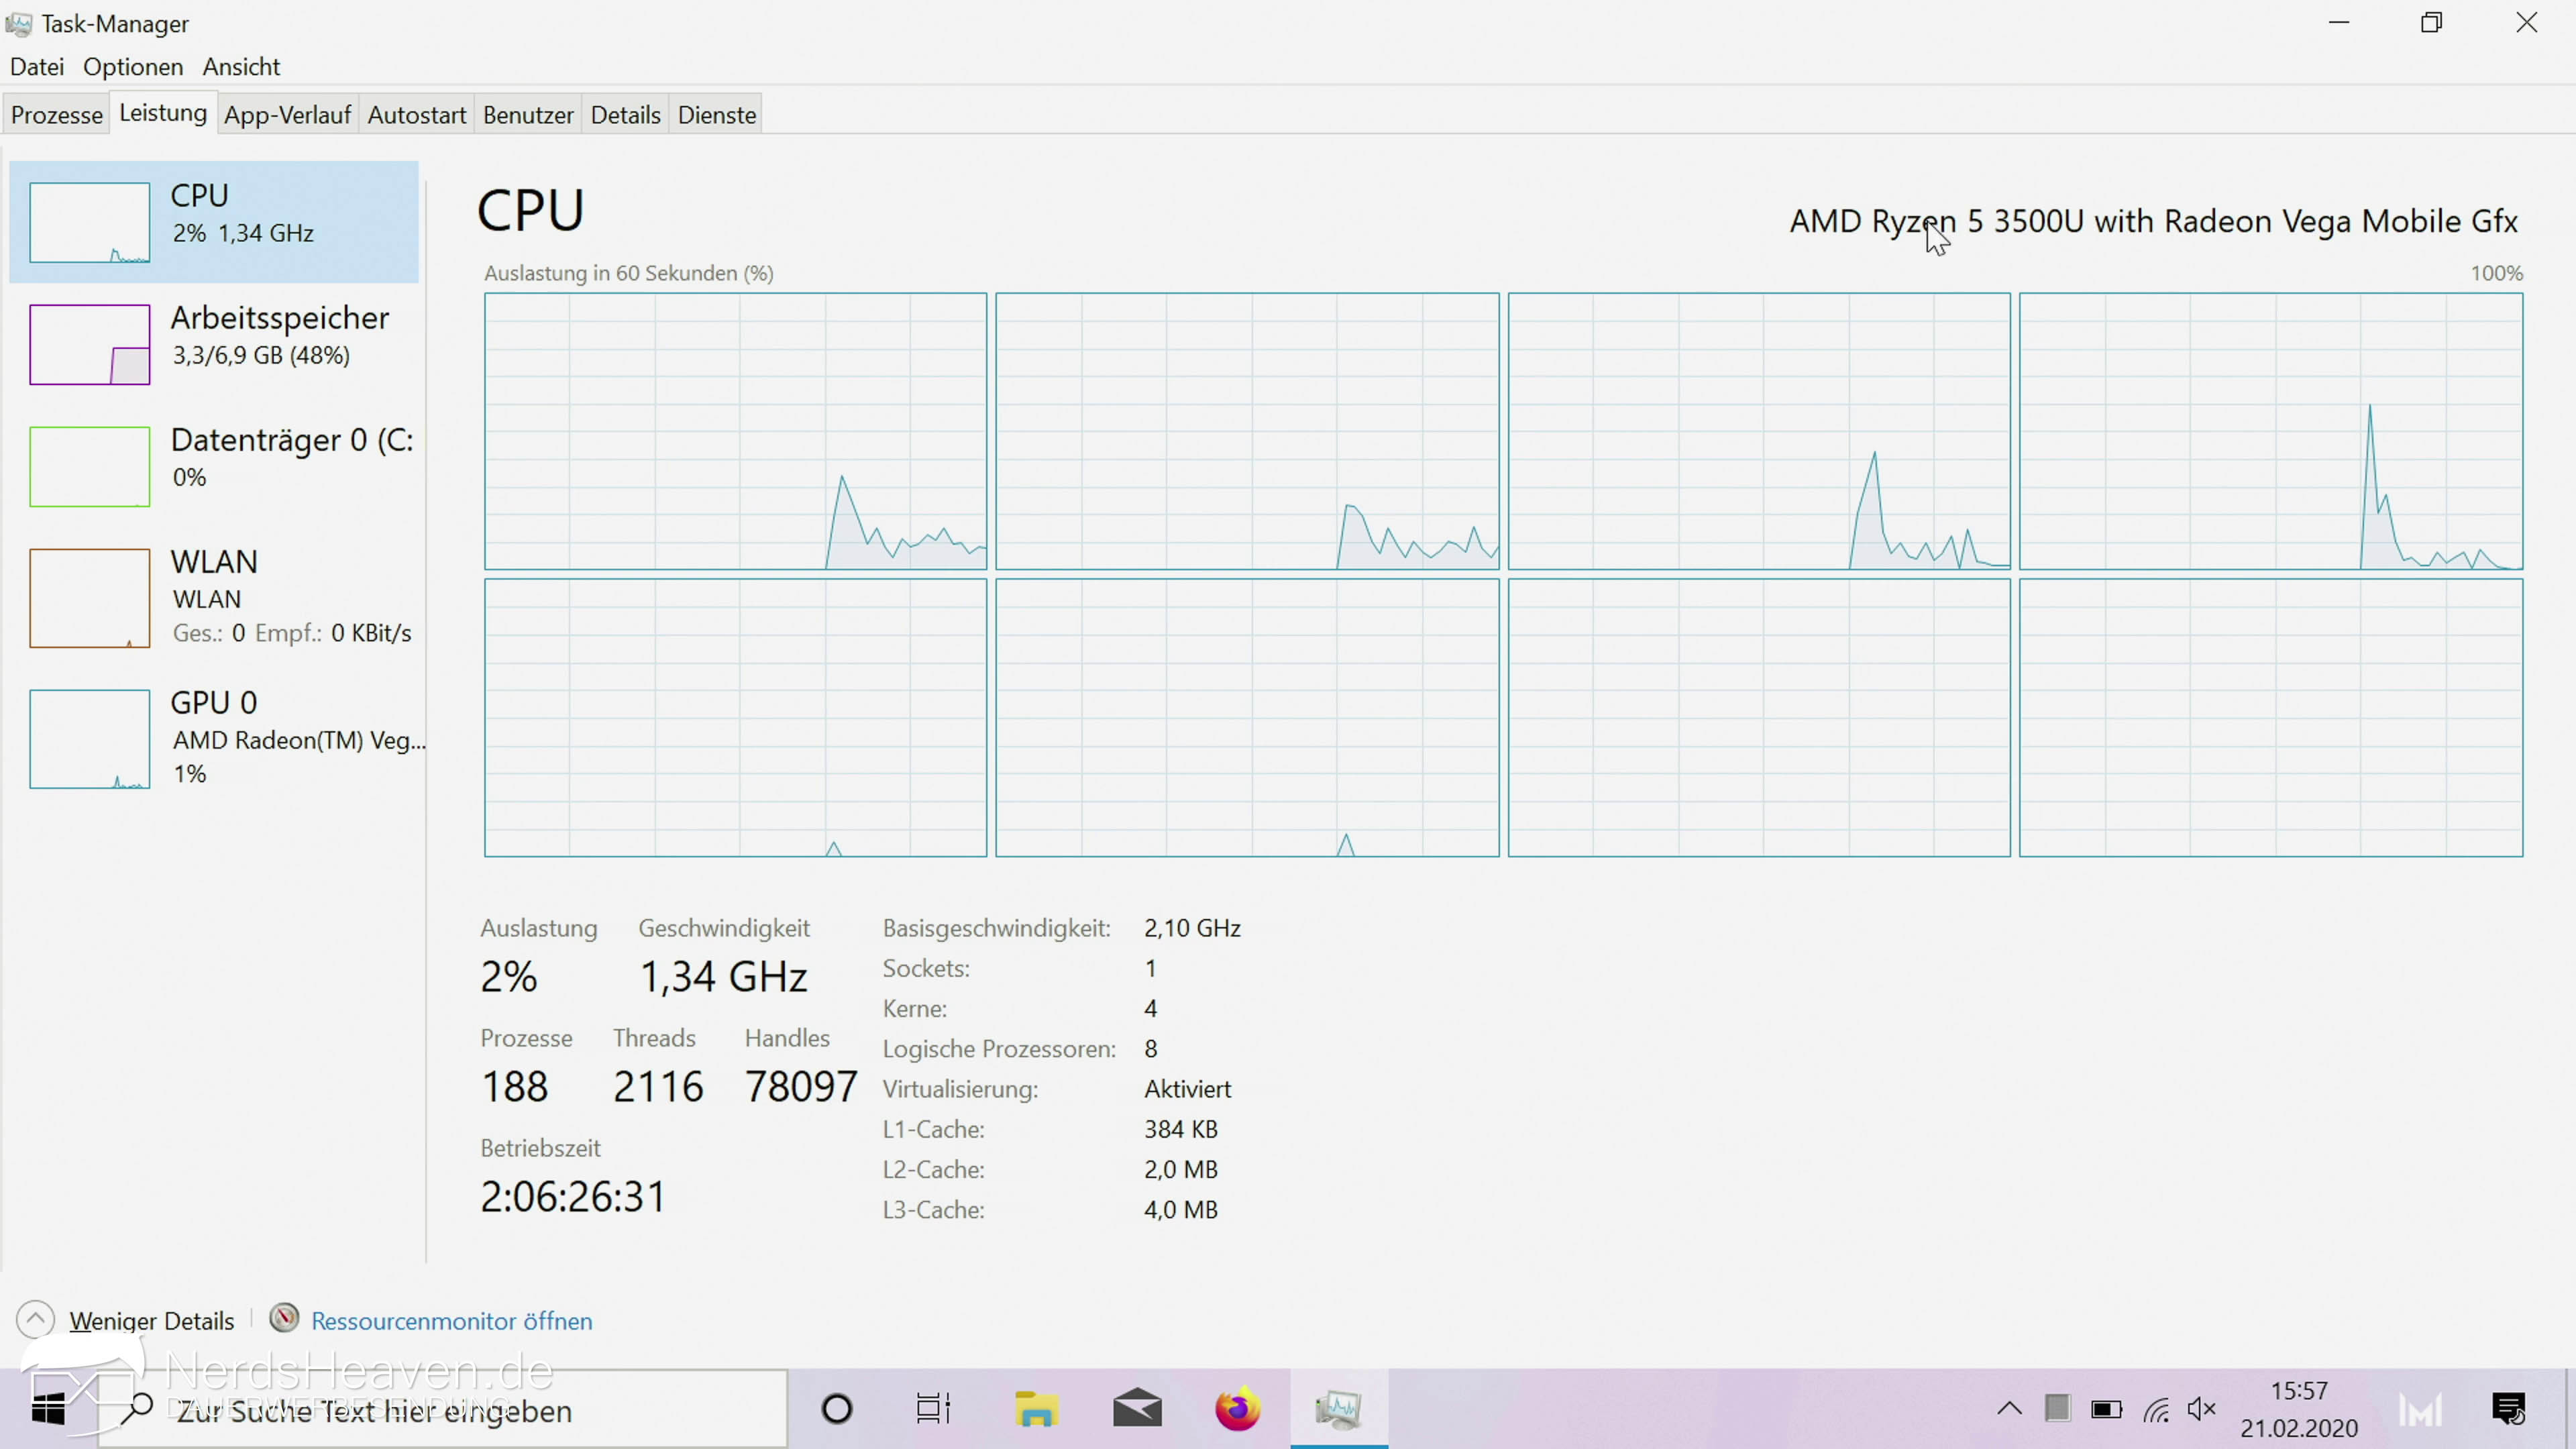2576x1449 pixels.
Task: Click the battery status tray icon
Action: 2106,1410
